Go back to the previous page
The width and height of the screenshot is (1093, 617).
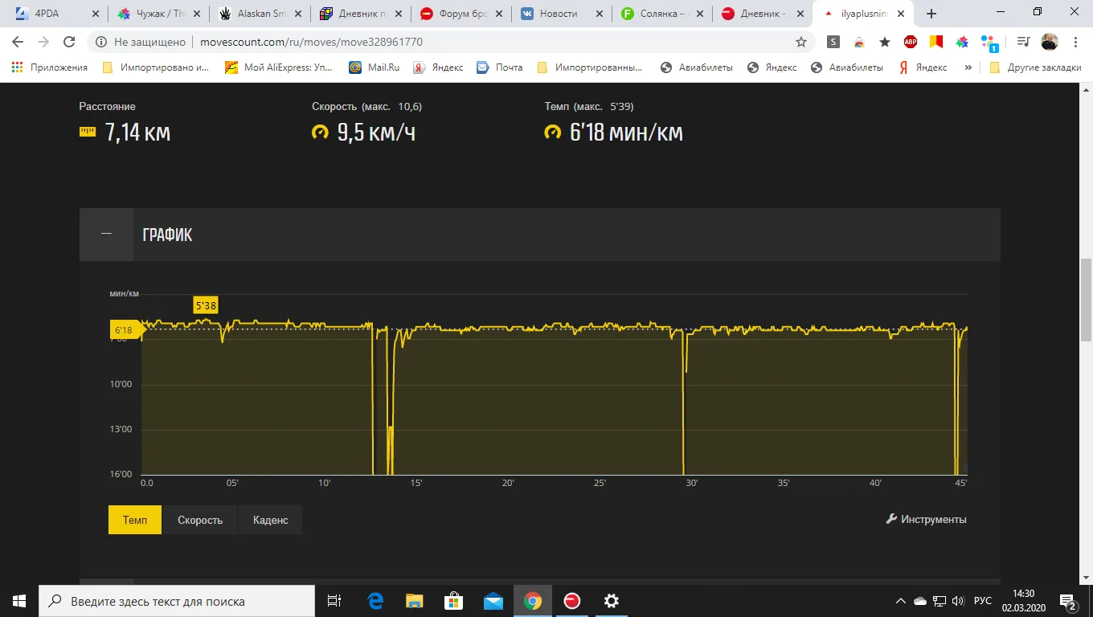[x=18, y=42]
